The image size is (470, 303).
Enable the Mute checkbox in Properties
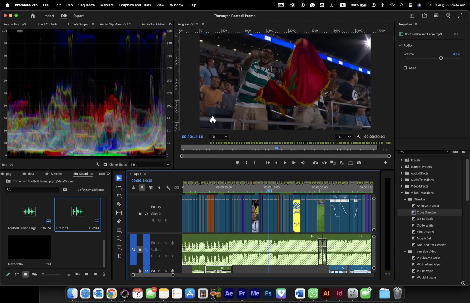[x=405, y=68]
